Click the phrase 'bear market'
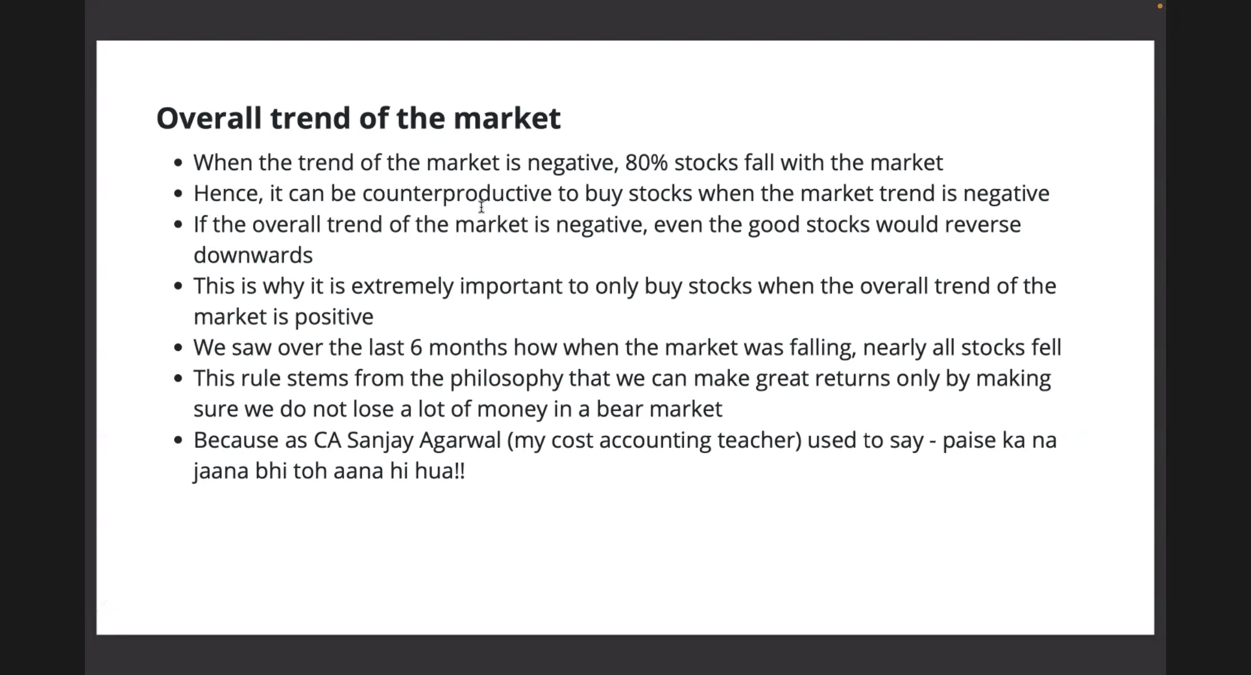The image size is (1251, 675). (x=659, y=409)
